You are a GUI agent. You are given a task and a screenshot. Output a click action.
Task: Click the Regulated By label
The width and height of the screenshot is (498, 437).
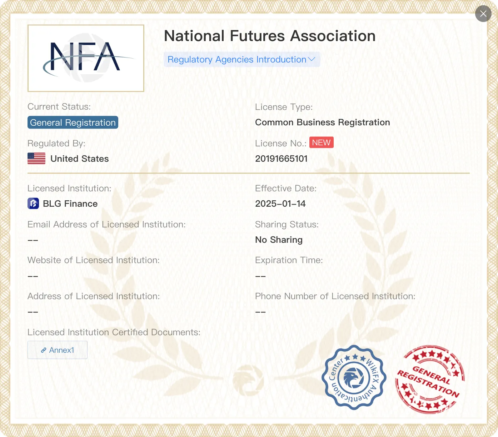(x=56, y=144)
